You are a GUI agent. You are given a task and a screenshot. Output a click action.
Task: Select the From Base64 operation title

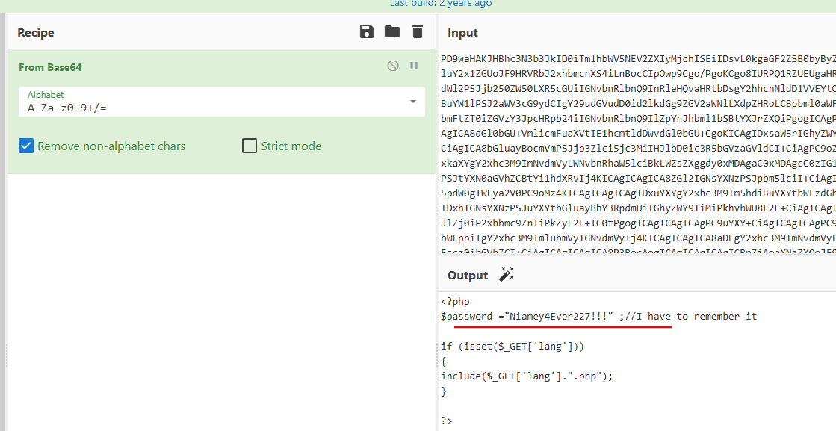50,67
